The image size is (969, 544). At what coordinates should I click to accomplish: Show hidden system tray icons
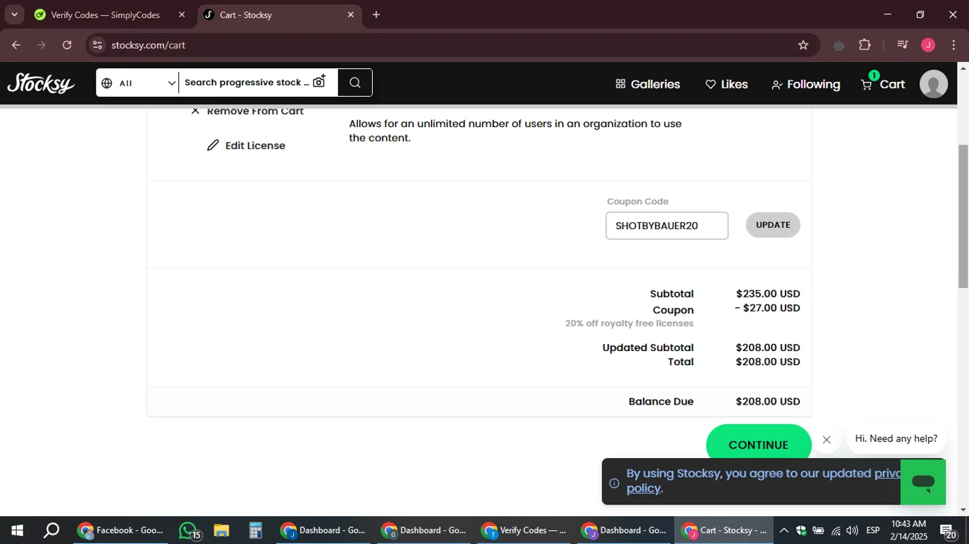click(x=784, y=530)
